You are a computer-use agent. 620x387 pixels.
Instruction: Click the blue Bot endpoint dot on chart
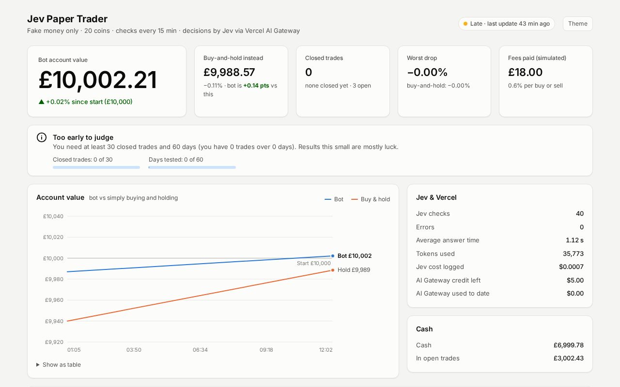(x=333, y=256)
